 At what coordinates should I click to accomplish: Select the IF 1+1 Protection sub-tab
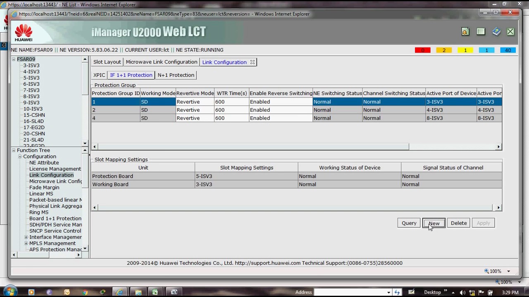pos(131,75)
